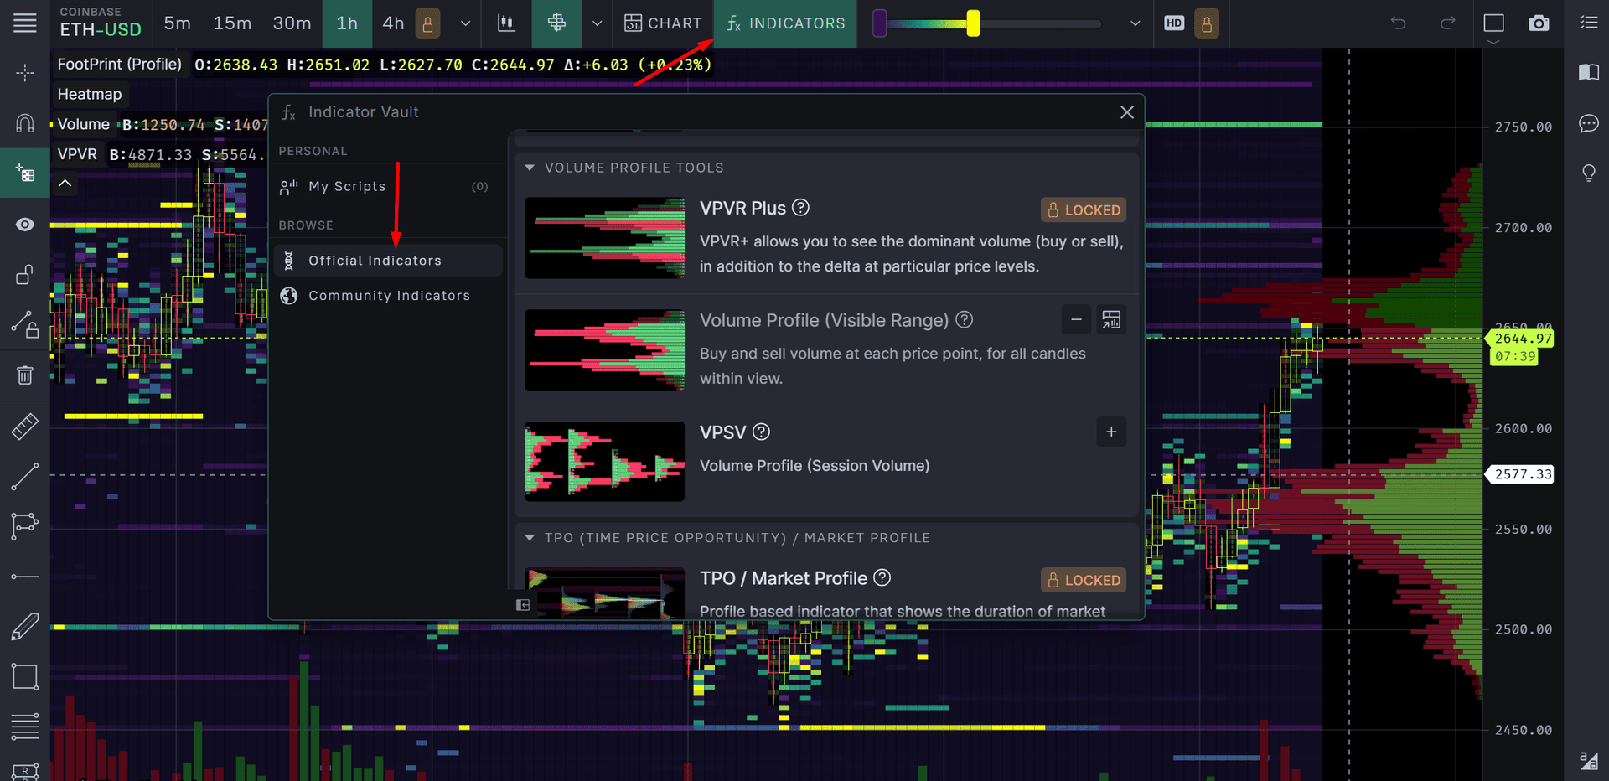
Task: Select the footprint chart type icon
Action: coord(556,23)
